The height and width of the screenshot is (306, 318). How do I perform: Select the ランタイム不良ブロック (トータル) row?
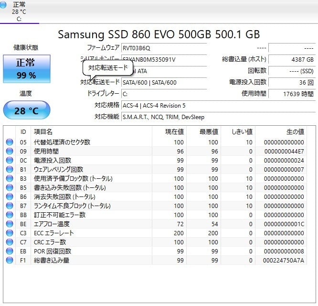155,206
